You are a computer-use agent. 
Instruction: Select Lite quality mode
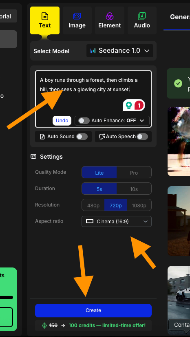[x=99, y=172]
